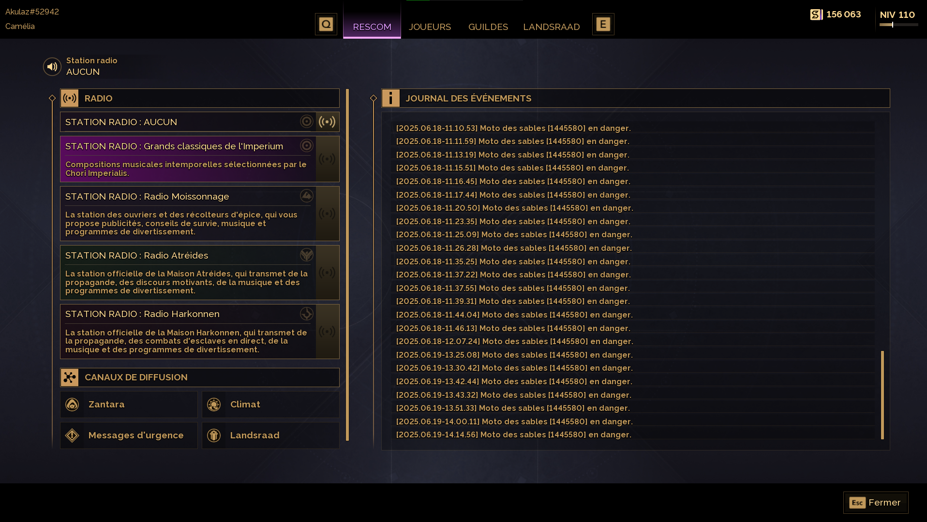Turn on Radio Moissonnage signal toggle

328,214
